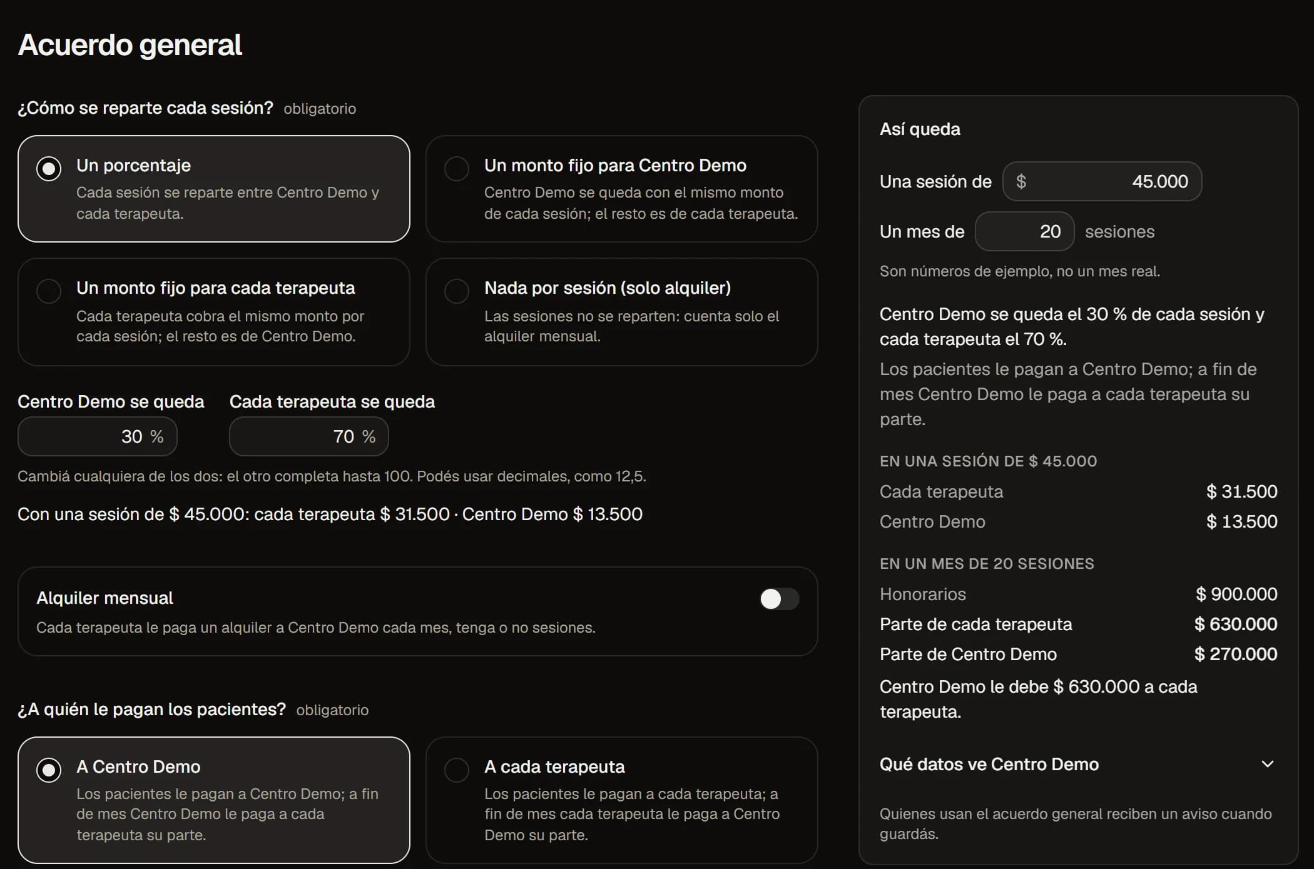The width and height of the screenshot is (1314, 869).
Task: Toggle the Alquiler mensual switch
Action: coord(779,599)
